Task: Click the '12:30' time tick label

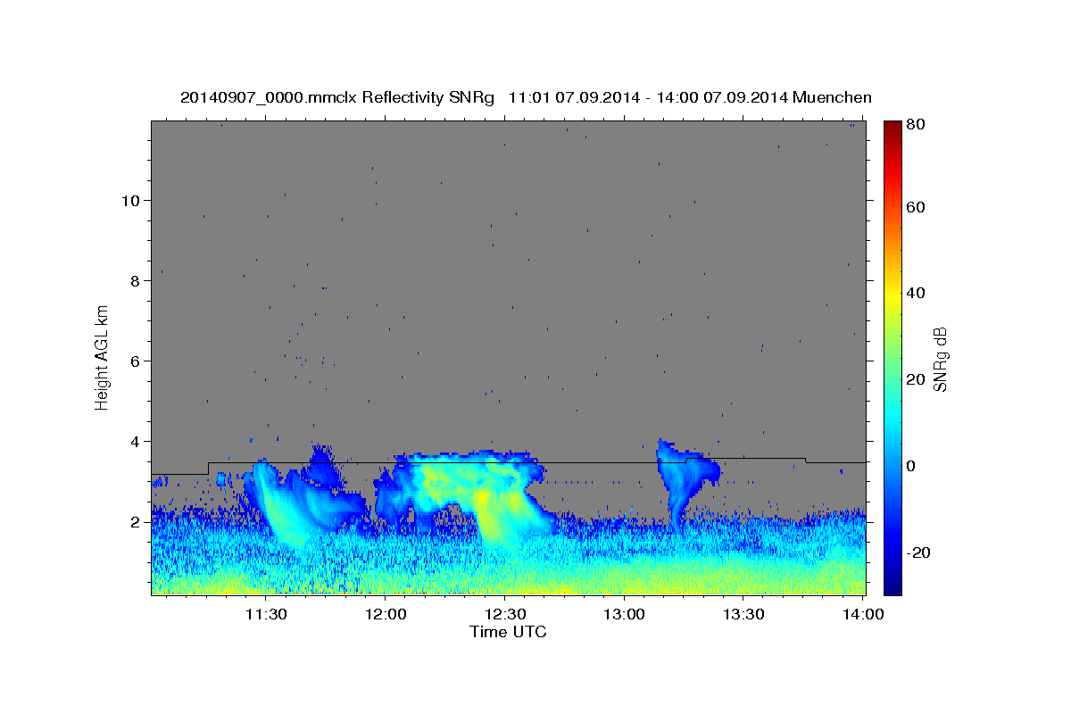Action: click(505, 614)
